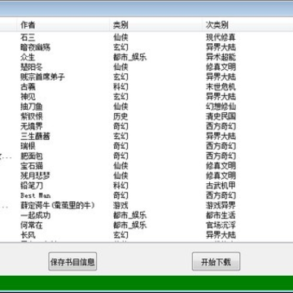Image resolution: width=293 pixels, height=293 pixels.
Task: Select author 肥面包
Action: coord(32,155)
